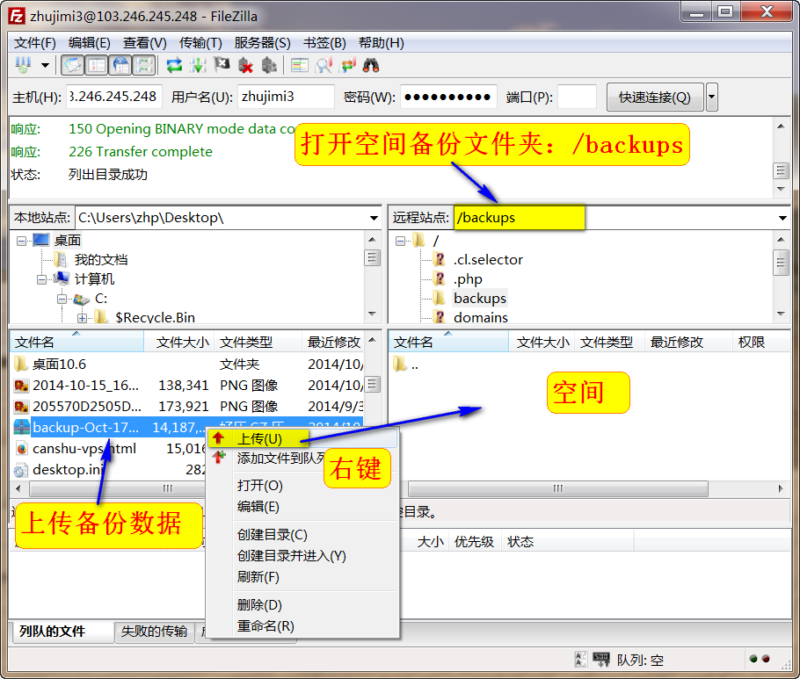The height and width of the screenshot is (679, 800).
Task: Open the 书签(B) menu
Action: pos(324,43)
